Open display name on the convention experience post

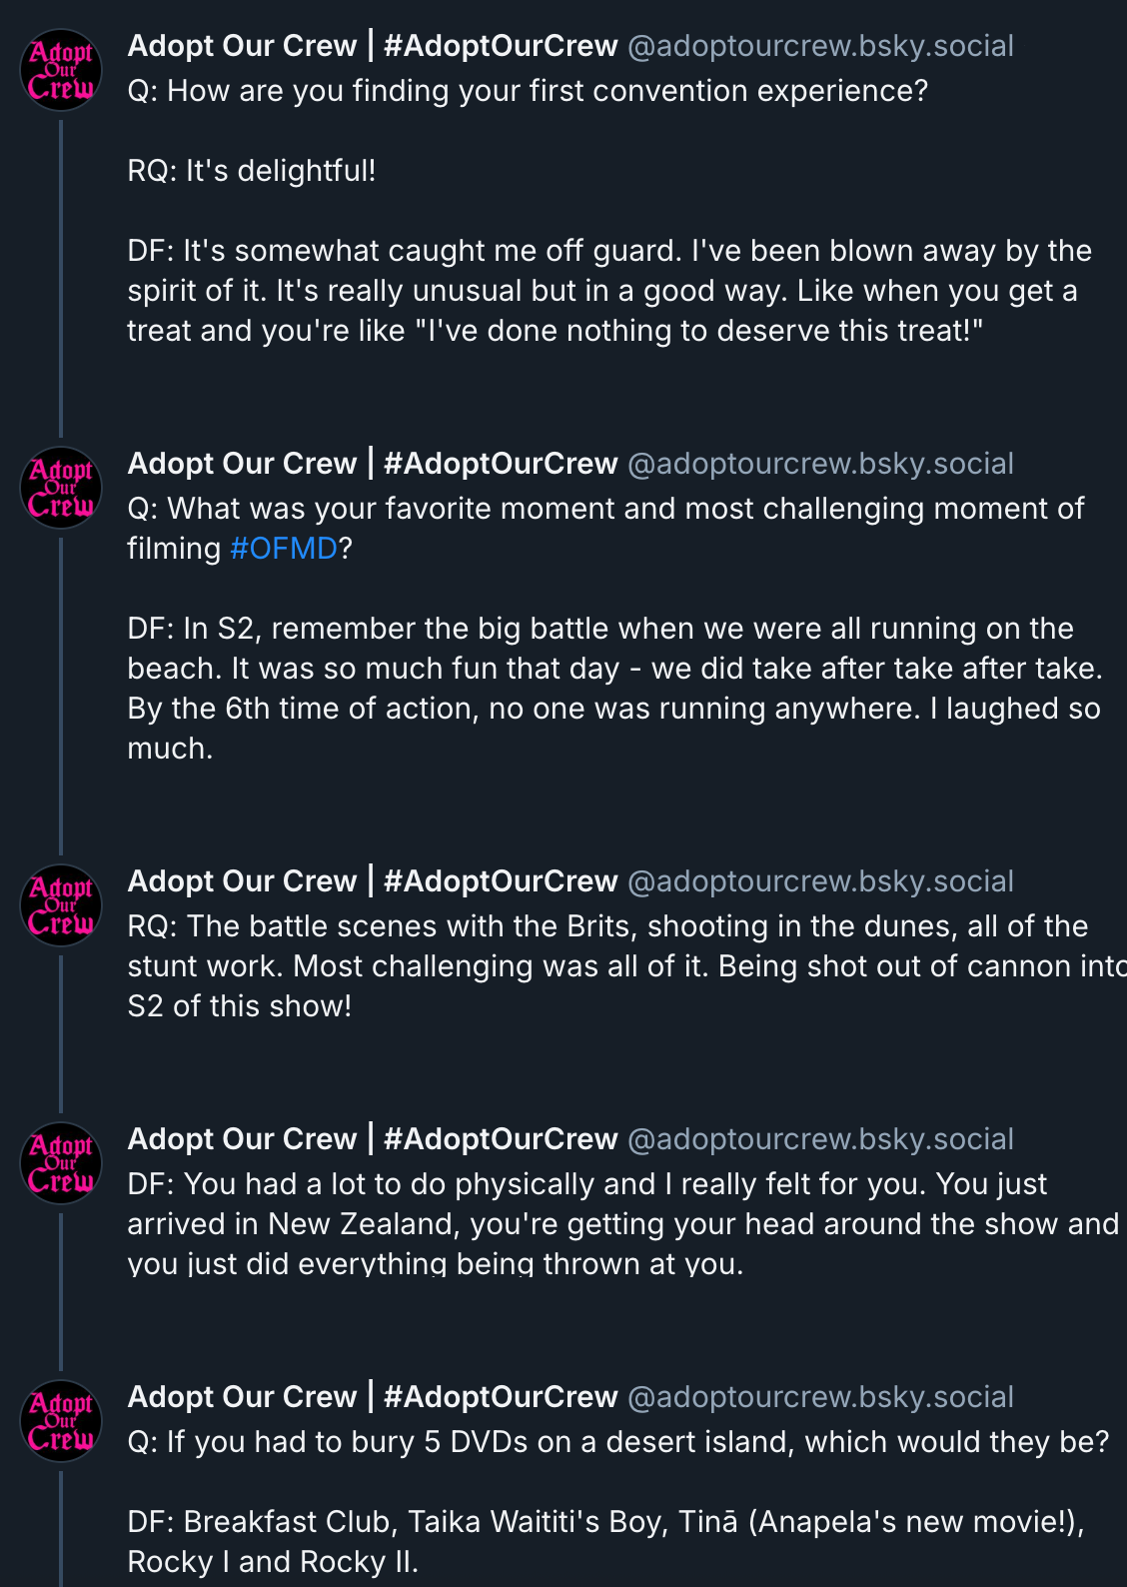pos(372,46)
